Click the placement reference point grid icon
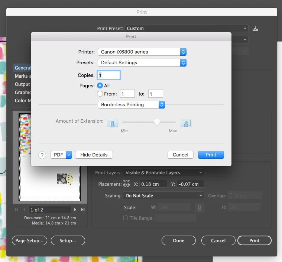282x262 pixels. (126, 184)
